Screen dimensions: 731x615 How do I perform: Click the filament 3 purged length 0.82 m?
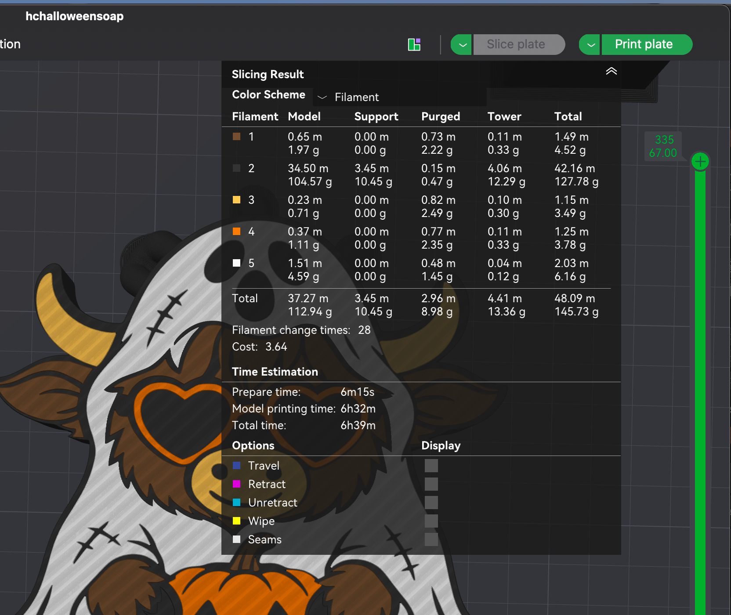click(438, 200)
